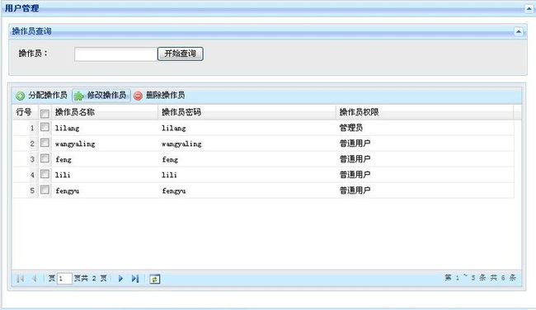Sort by 操作员权限 column header
This screenshot has height=310, width=536.
(x=425, y=112)
